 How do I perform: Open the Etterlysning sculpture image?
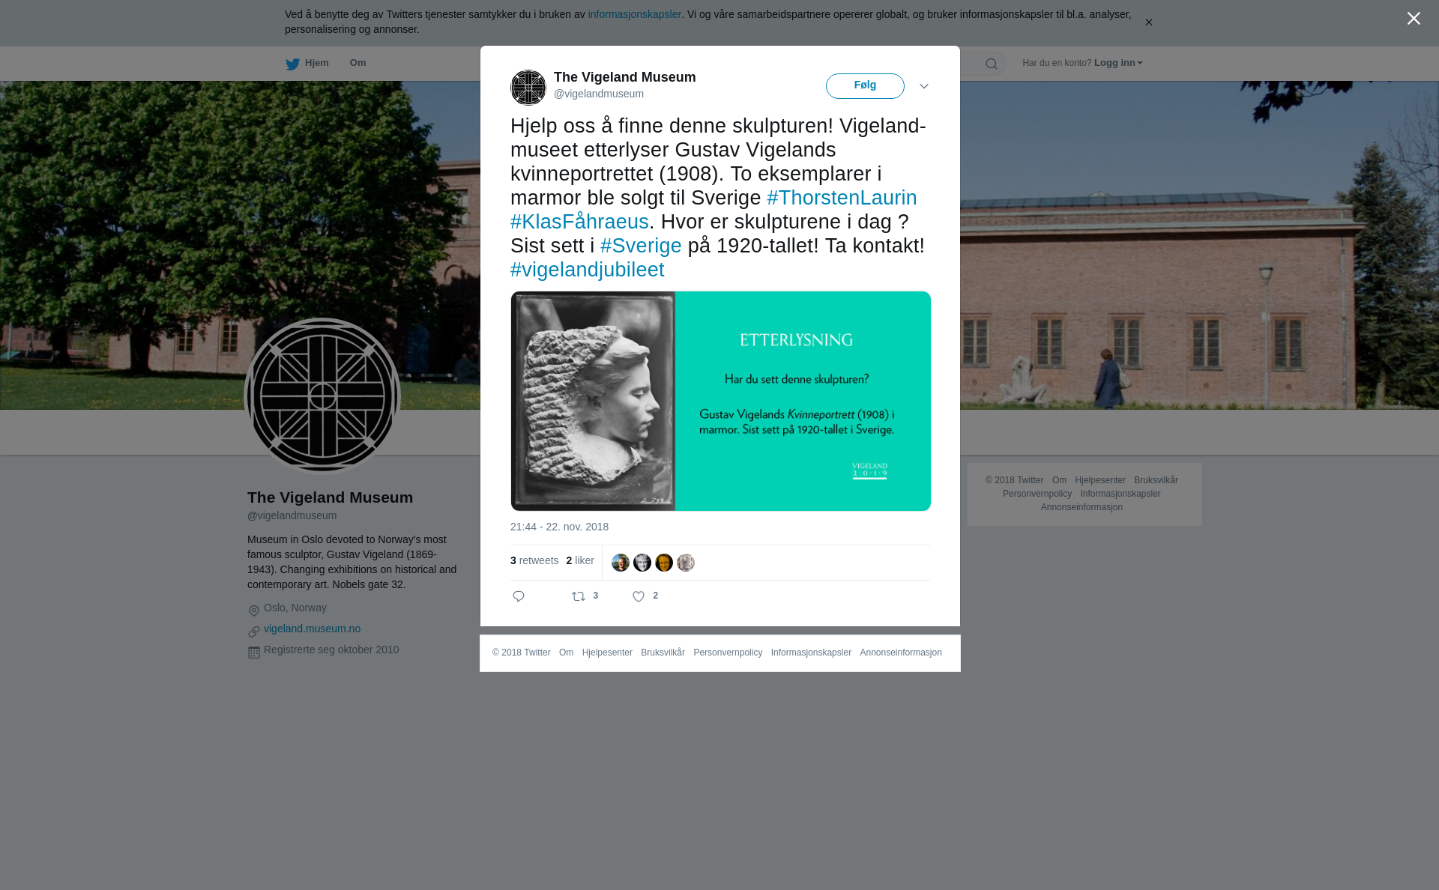point(720,401)
